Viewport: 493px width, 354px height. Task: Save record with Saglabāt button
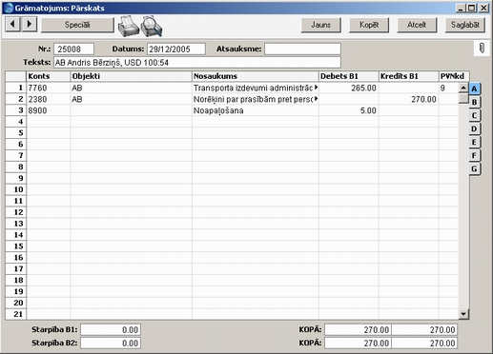click(x=465, y=25)
